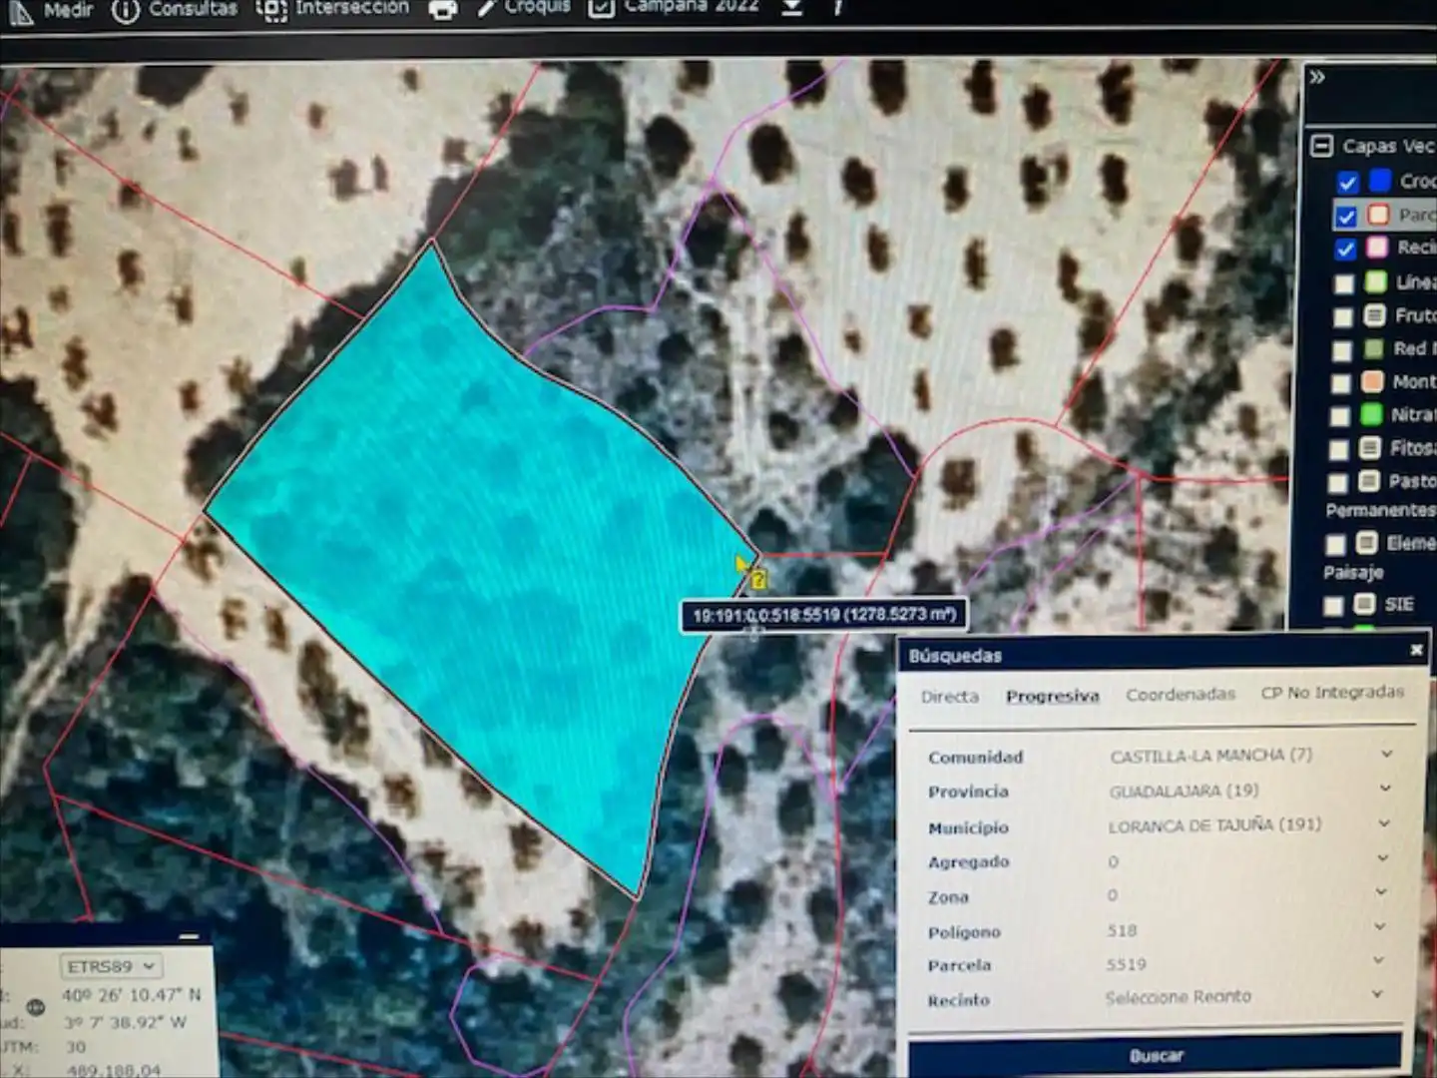
Task: Open the Municipio dropdown
Action: point(1384,823)
